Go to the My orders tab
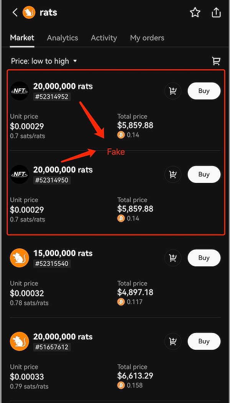Screen dimensions: 230x403 pyautogui.click(x=147, y=38)
